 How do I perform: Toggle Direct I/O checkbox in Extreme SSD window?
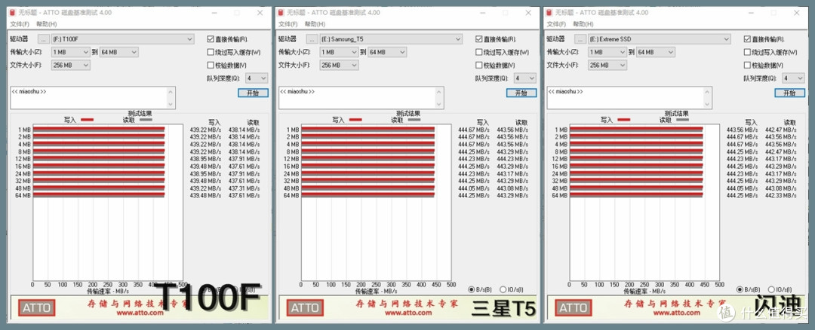[x=747, y=39]
